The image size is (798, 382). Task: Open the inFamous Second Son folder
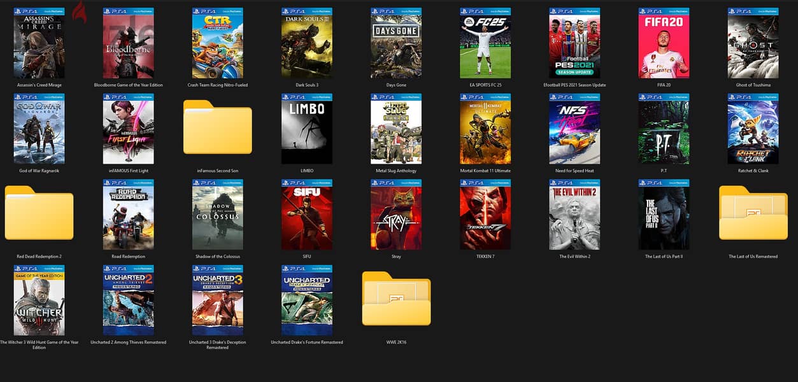(217, 127)
